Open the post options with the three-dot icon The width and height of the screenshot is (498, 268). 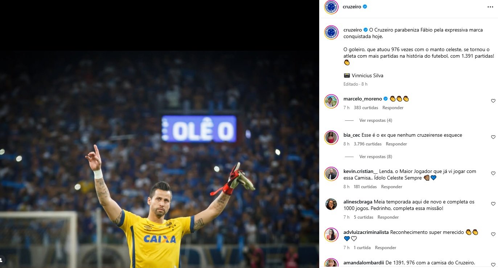tap(490, 7)
